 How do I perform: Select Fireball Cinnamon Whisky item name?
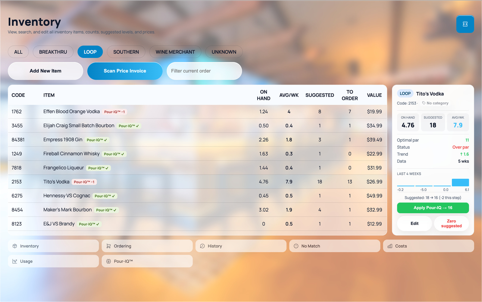pos(71,154)
